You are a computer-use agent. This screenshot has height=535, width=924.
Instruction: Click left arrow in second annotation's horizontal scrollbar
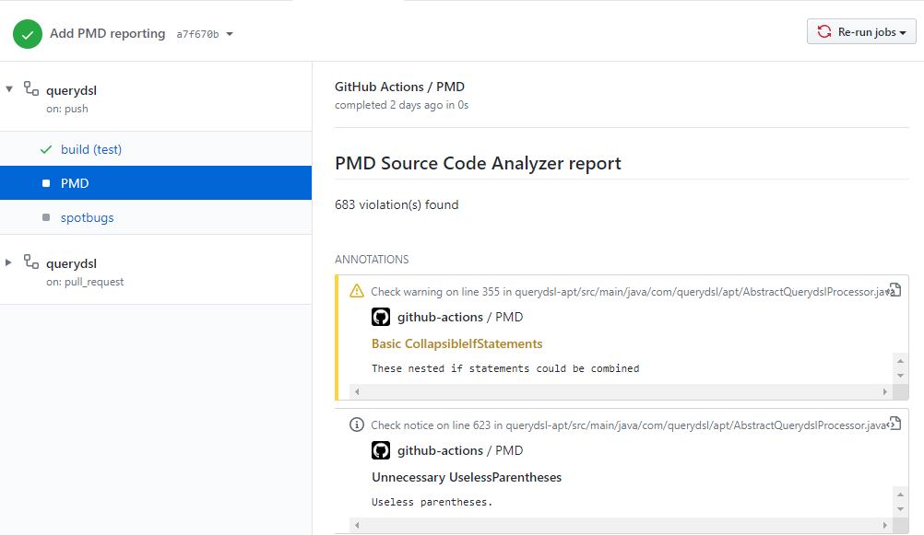point(357,525)
